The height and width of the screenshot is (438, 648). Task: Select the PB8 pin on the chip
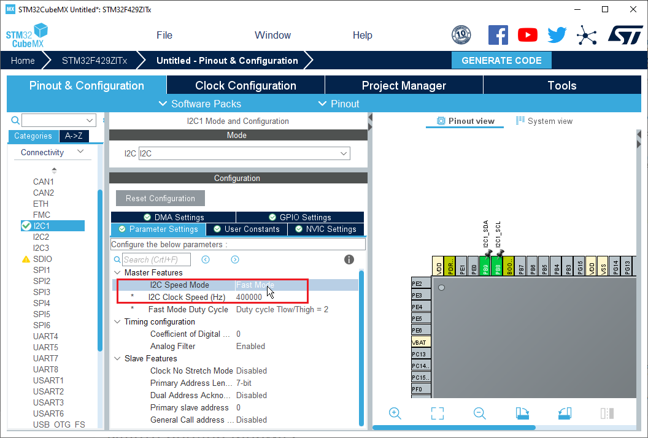tap(498, 266)
